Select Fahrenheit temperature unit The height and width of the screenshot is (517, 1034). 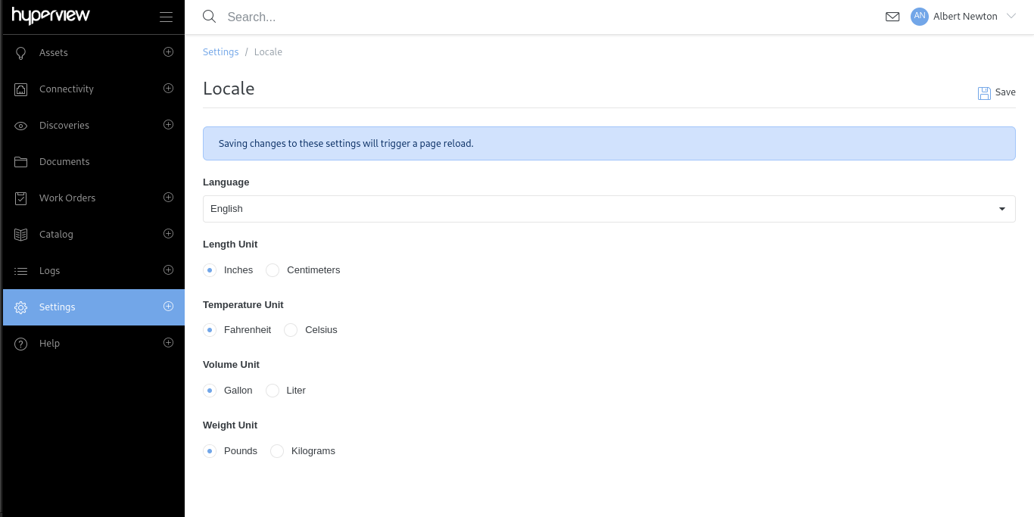[210, 330]
